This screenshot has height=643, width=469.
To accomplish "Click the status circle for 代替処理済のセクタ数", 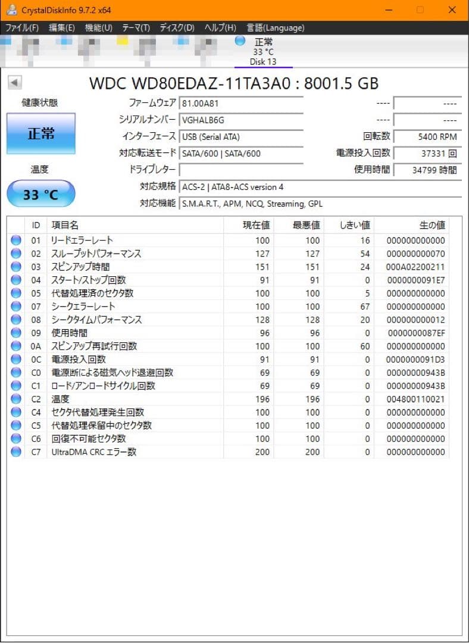I will click(16, 293).
